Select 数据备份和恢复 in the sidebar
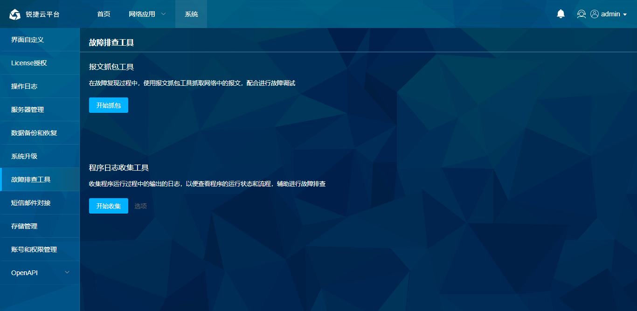 (x=34, y=133)
